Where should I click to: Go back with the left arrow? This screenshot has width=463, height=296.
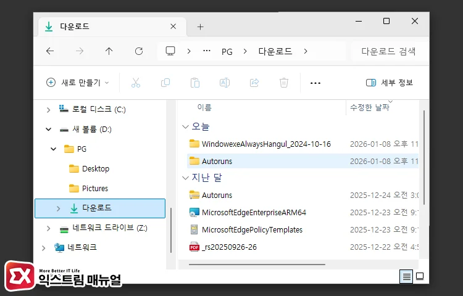(x=50, y=51)
